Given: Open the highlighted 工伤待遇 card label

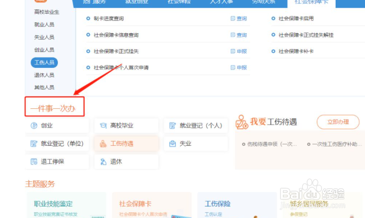Looking at the screenshot, I should point(122,143).
